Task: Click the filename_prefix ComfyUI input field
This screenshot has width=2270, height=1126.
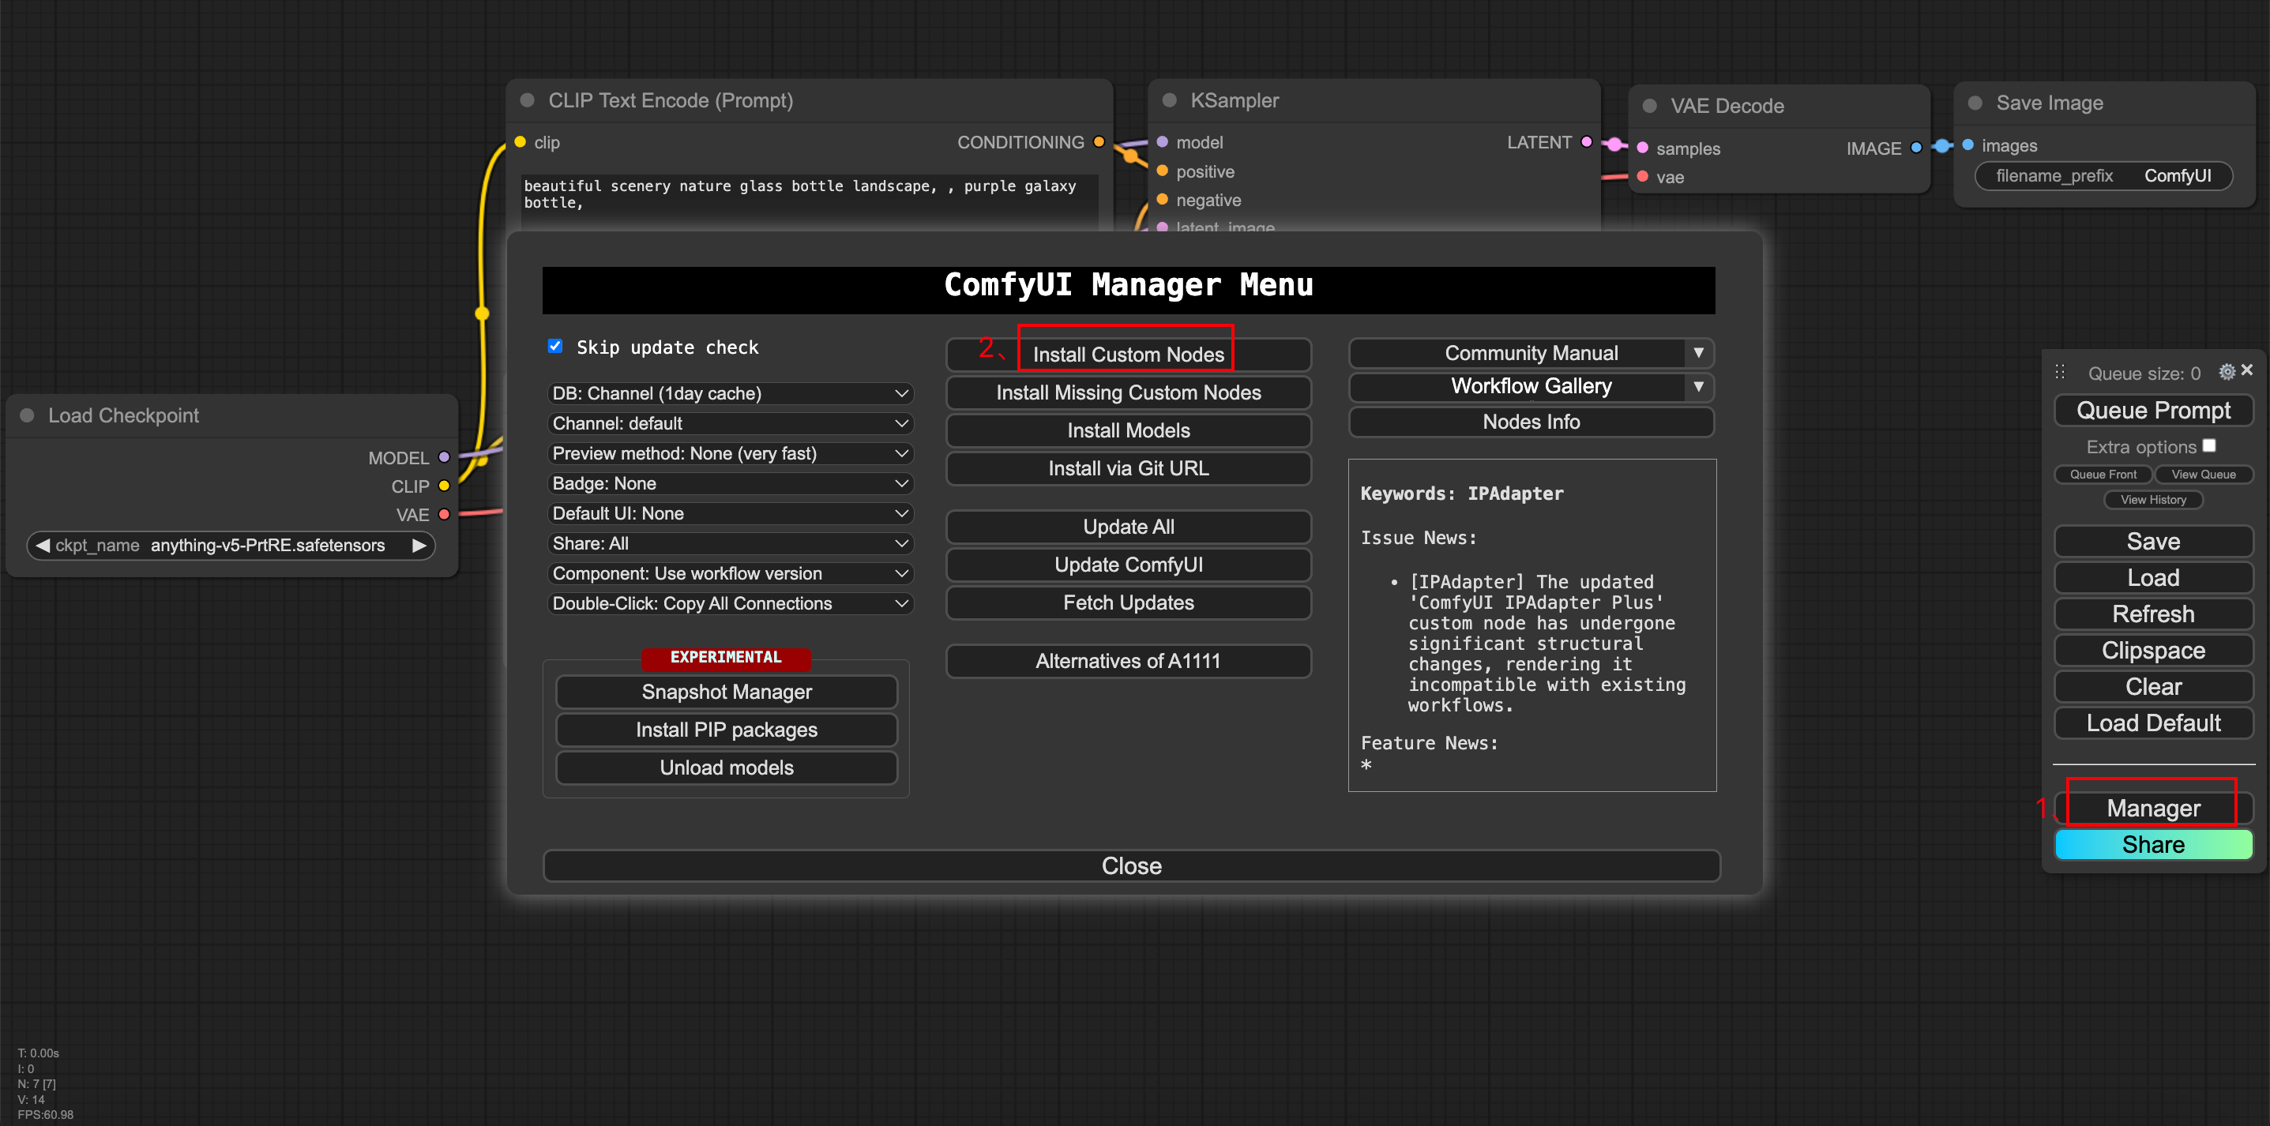Action: click(x=2103, y=176)
